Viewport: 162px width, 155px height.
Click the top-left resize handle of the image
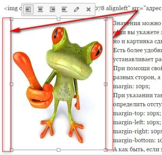[x=11, y=19]
